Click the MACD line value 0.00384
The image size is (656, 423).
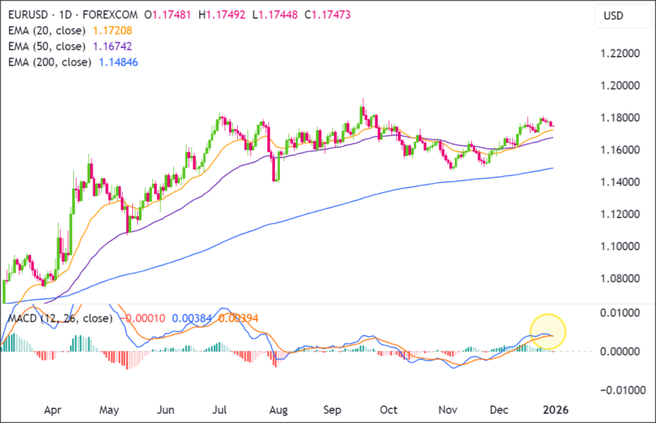tap(192, 319)
